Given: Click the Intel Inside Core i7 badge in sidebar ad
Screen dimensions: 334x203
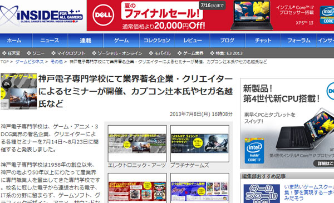Looking at the screenshot, I should point(254,151).
